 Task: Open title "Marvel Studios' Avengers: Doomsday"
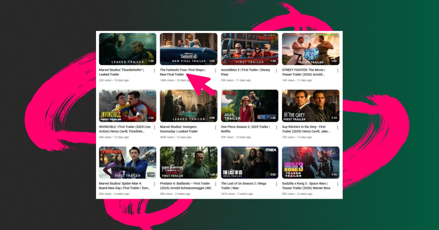click(x=178, y=129)
